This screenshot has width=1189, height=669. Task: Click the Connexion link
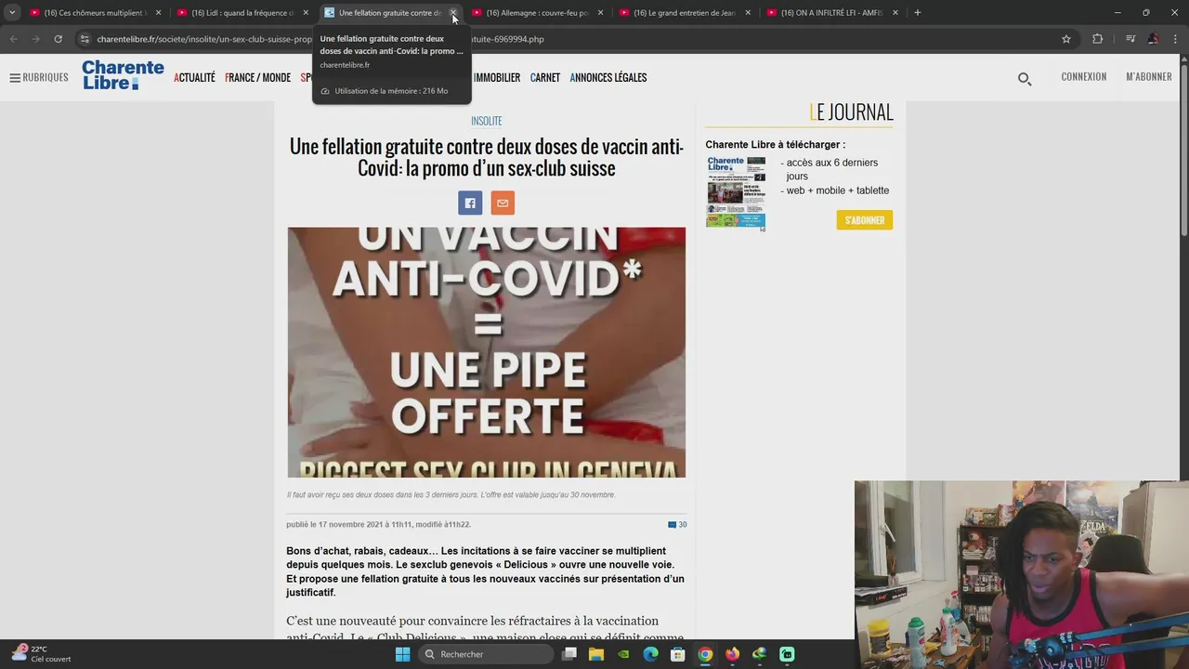click(1084, 77)
